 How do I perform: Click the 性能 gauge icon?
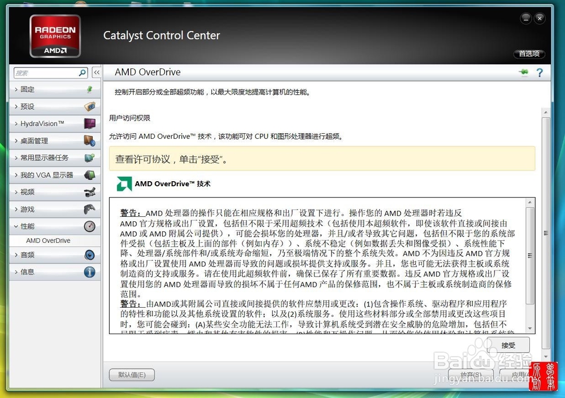(90, 226)
